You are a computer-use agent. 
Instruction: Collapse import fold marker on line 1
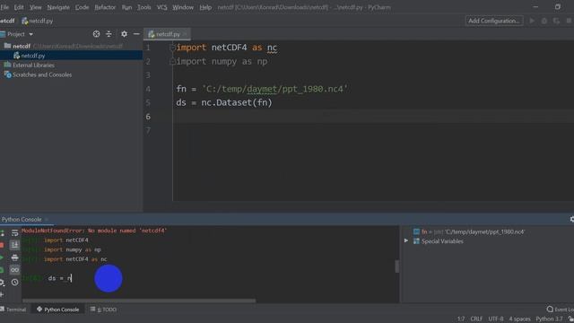(172, 48)
